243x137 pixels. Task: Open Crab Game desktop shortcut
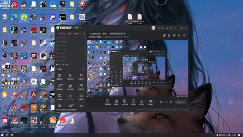pos(82,18)
